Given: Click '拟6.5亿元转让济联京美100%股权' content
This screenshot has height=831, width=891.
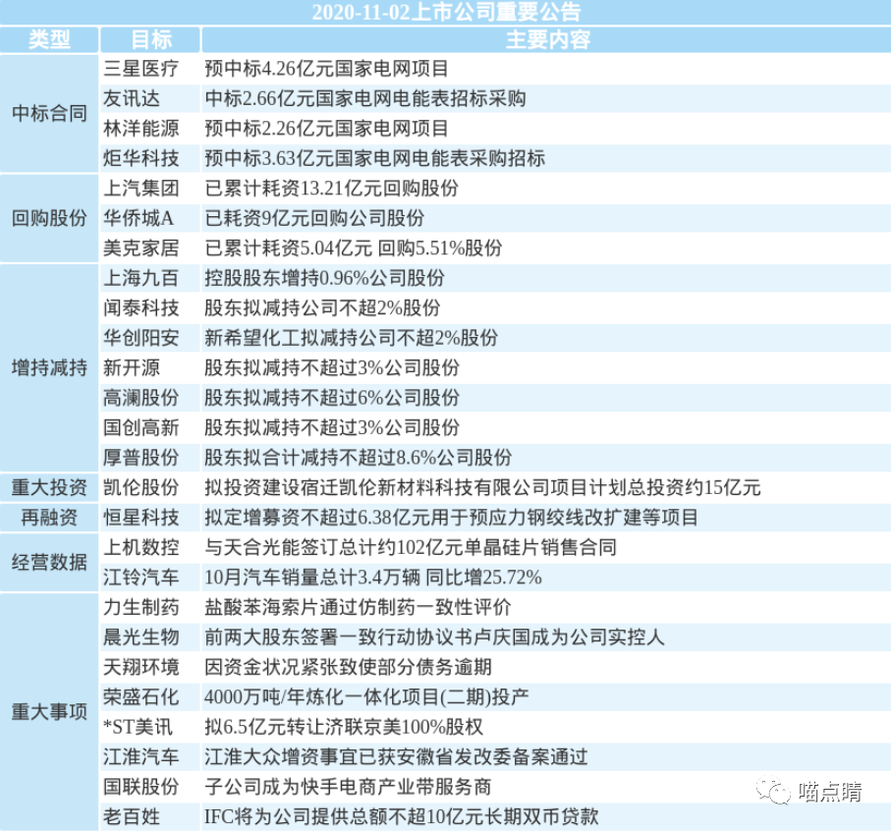Looking at the screenshot, I should (x=343, y=727).
